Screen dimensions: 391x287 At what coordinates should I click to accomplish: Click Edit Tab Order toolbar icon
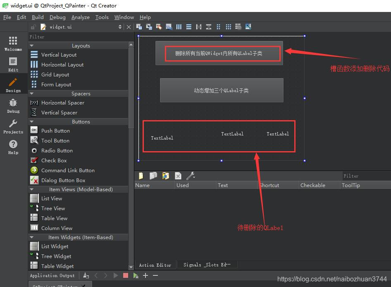(169, 27)
